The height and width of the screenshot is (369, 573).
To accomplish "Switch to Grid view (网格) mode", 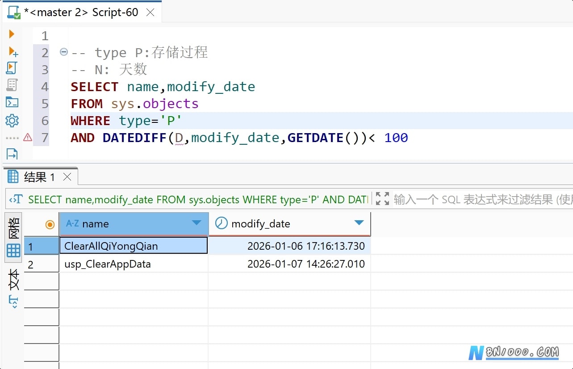I will coord(13,238).
